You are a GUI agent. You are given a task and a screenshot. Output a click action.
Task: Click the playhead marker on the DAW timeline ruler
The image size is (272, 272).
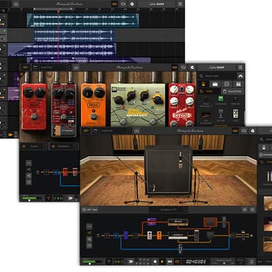coord(58,11)
